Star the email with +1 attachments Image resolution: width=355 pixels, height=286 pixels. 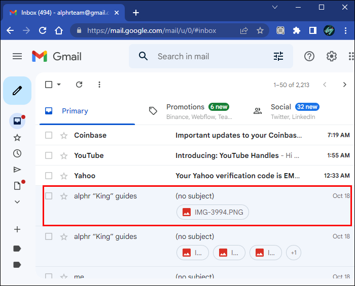pos(64,236)
